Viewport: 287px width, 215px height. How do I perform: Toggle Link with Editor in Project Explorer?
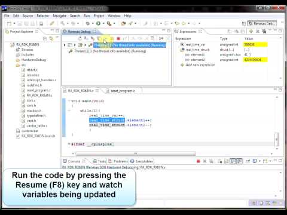point(51,38)
